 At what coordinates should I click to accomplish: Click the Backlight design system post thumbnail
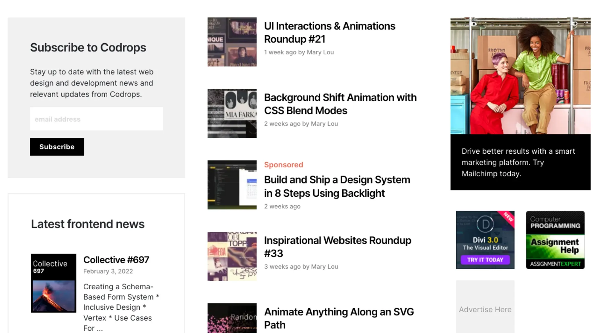coord(232,185)
